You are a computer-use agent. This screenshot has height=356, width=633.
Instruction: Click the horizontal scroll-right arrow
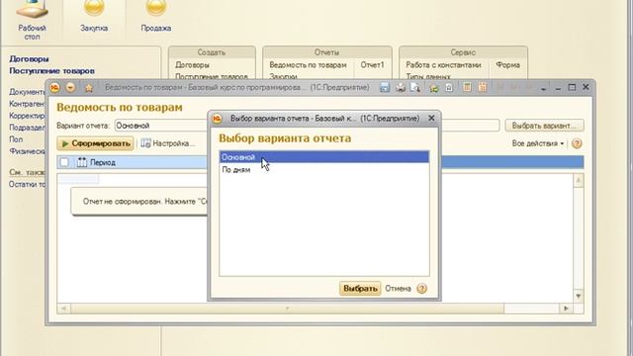(566, 309)
